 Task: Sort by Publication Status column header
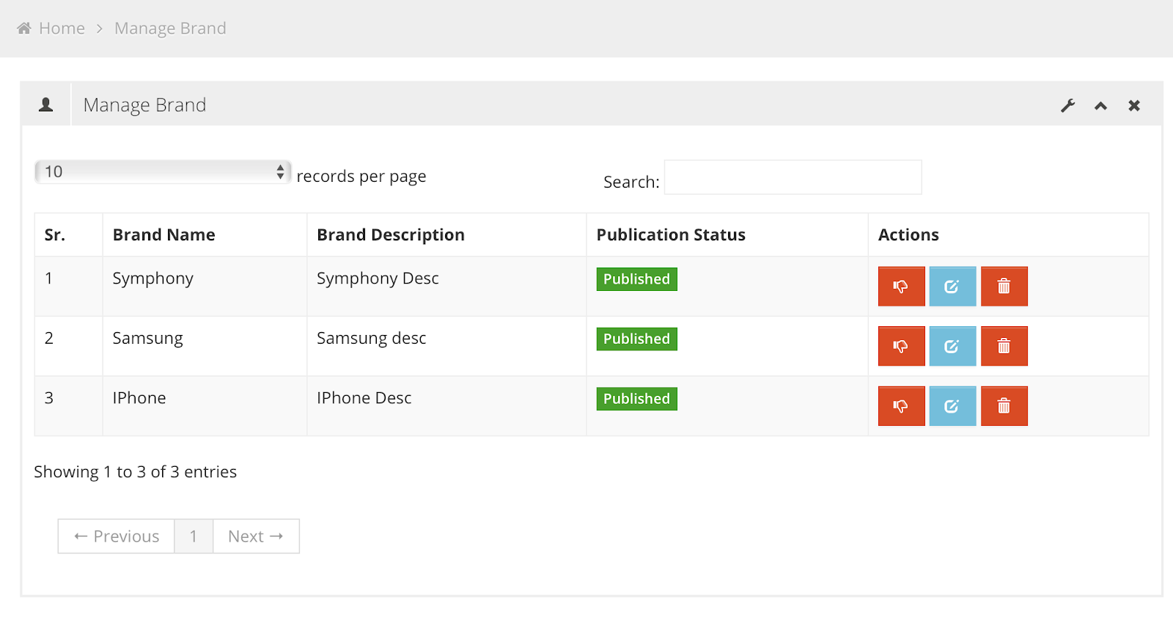(727, 235)
